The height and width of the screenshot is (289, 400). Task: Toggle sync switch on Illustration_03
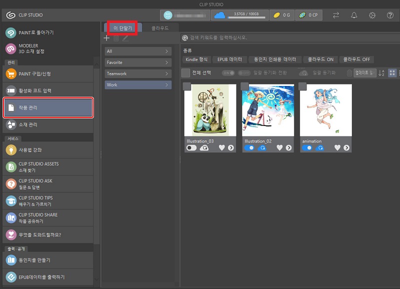click(191, 147)
